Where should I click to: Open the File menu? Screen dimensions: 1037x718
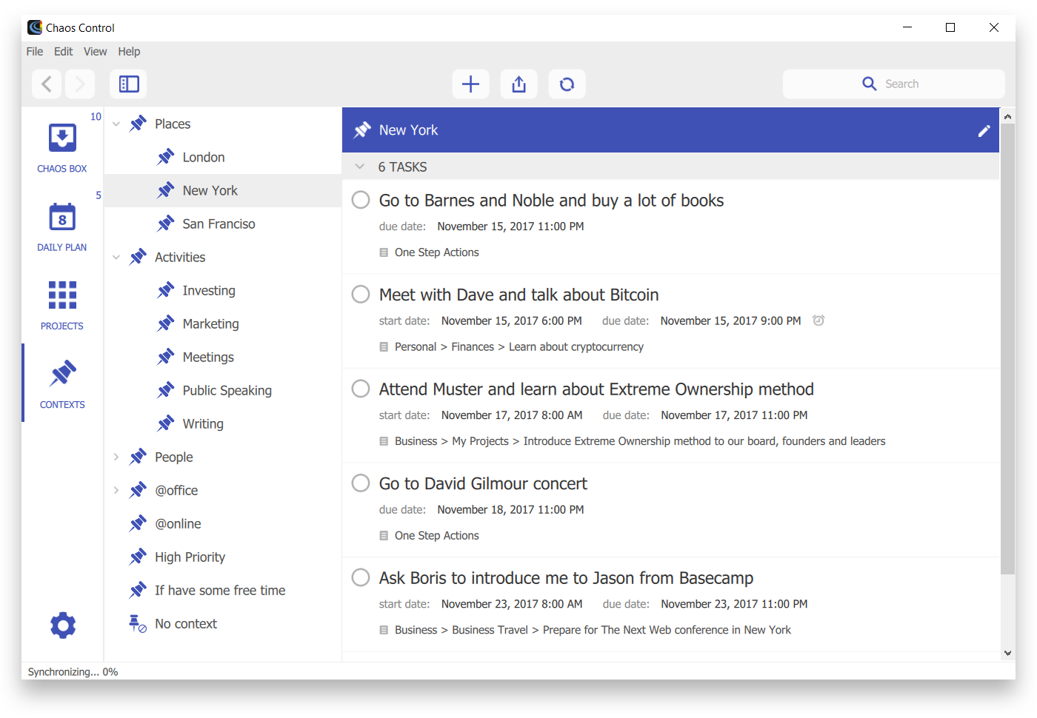click(34, 51)
